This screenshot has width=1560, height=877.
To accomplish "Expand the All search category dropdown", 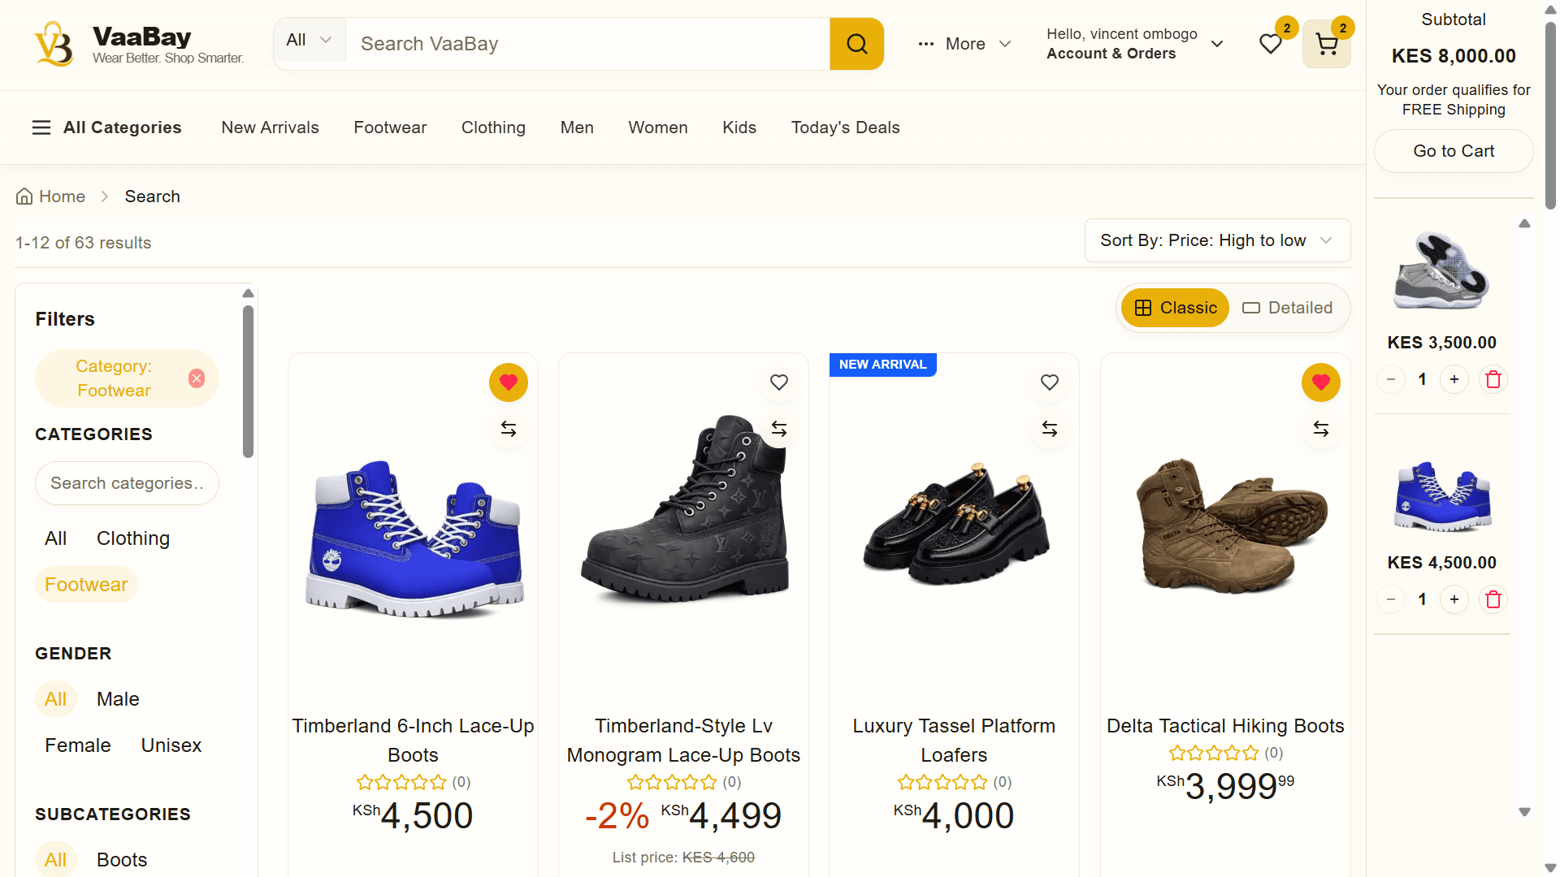I will click(310, 41).
